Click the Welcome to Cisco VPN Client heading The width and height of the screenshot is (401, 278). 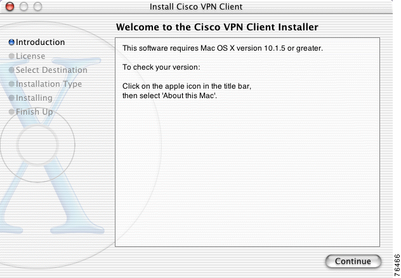coord(217,27)
